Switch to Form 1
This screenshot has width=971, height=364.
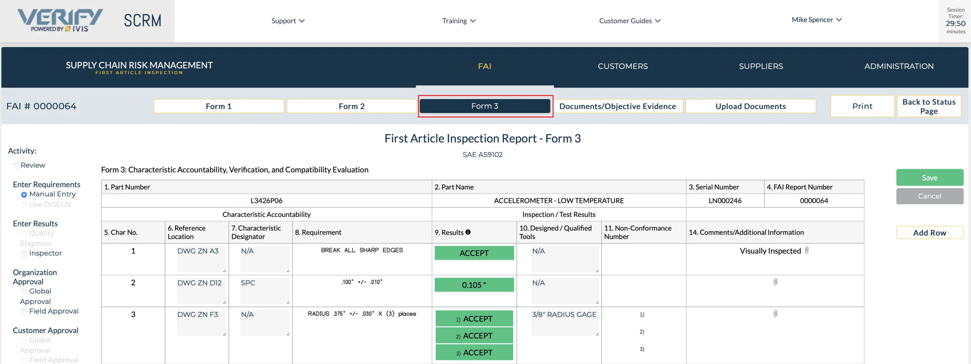[x=219, y=106]
